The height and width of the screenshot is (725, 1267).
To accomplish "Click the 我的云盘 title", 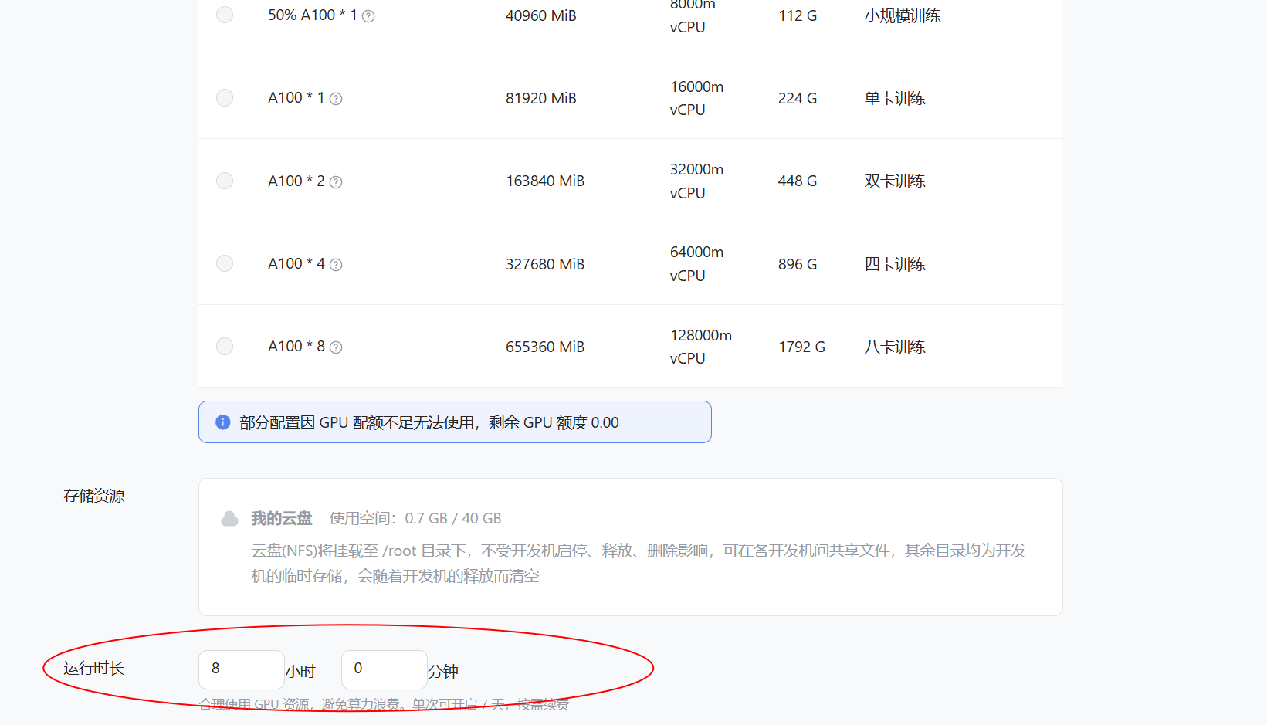I will click(282, 518).
